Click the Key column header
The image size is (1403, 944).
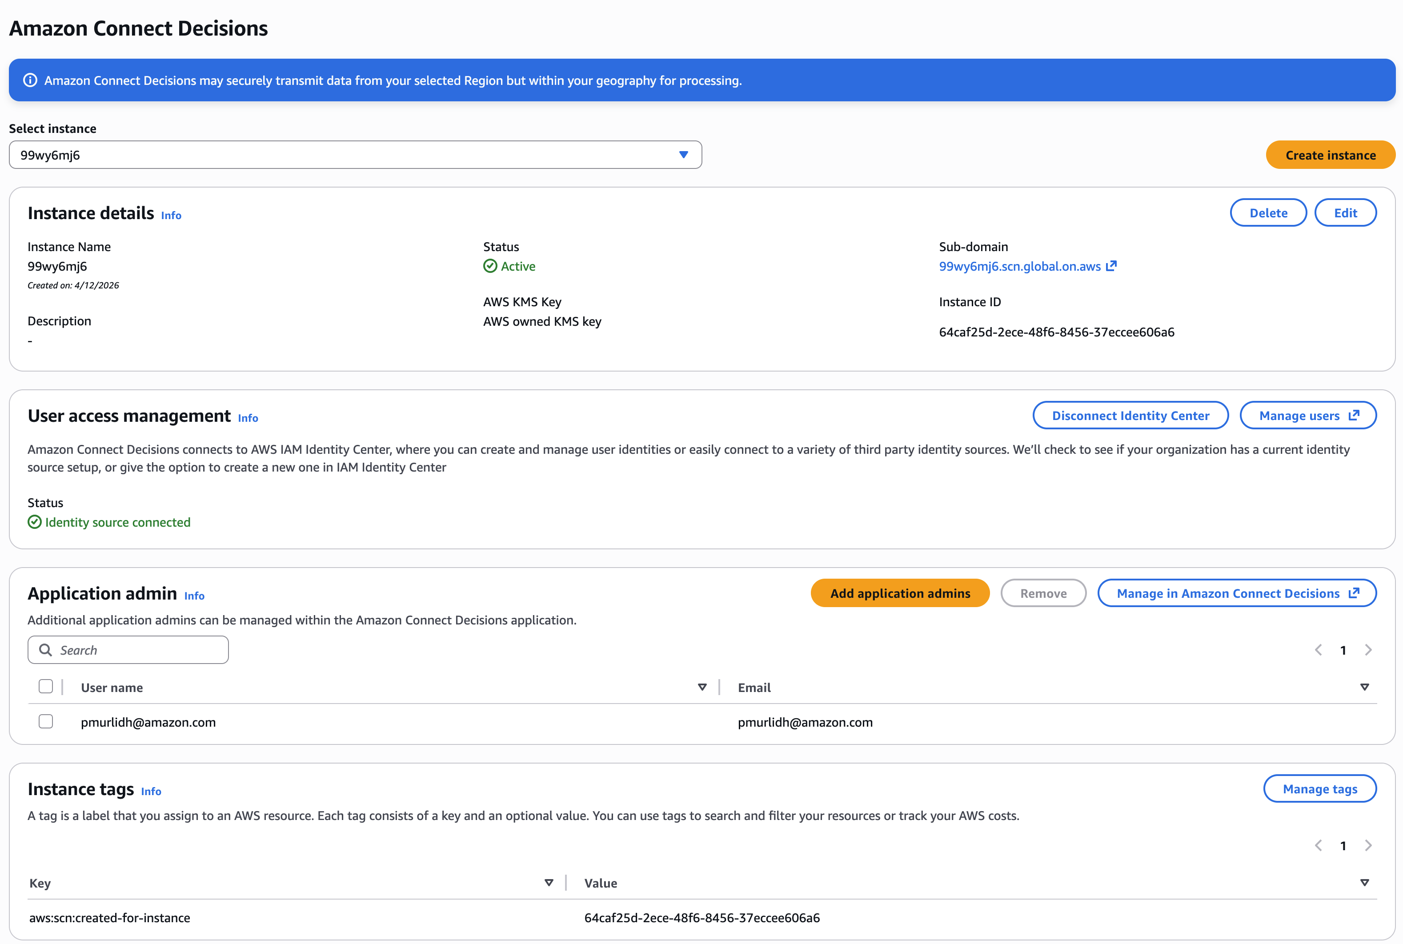click(40, 883)
